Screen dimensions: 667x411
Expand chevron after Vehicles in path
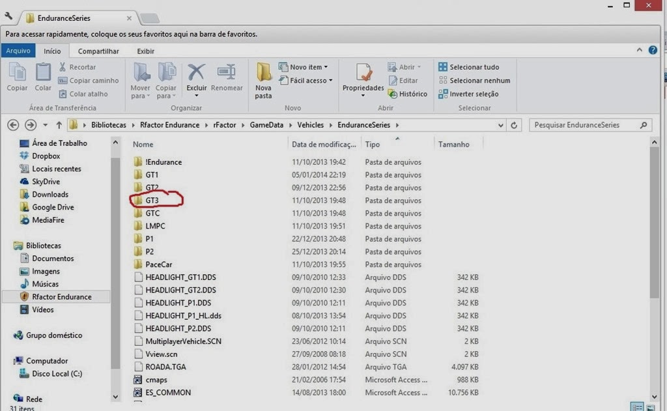coord(330,125)
